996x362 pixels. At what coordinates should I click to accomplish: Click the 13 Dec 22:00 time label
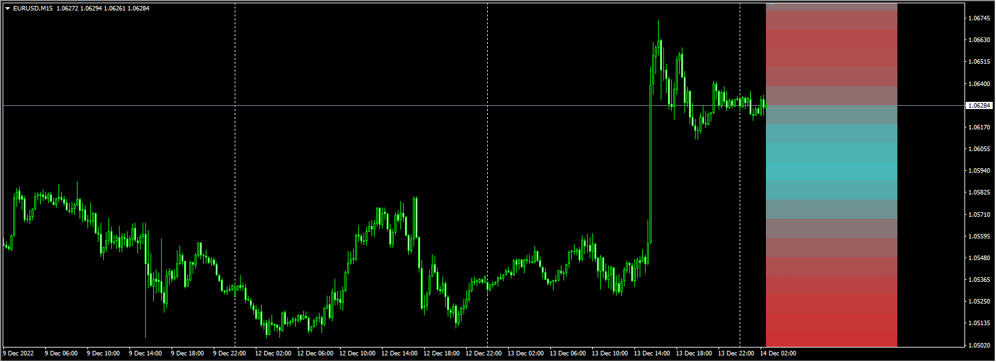[736, 353]
